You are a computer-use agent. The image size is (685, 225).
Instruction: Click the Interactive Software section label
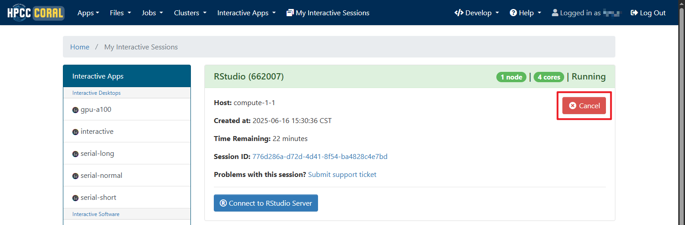tap(96, 214)
